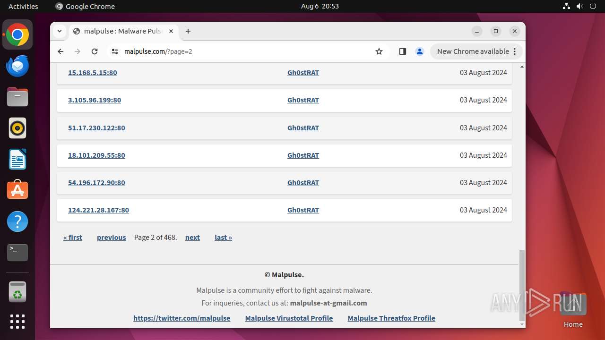Open the Help icon in dock
This screenshot has height=340, width=605.
click(17, 221)
